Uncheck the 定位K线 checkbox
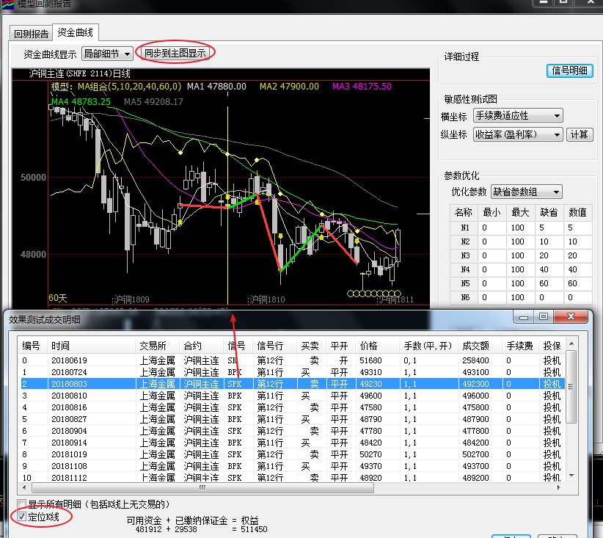Viewport: 603px width, 538px height. [23, 517]
